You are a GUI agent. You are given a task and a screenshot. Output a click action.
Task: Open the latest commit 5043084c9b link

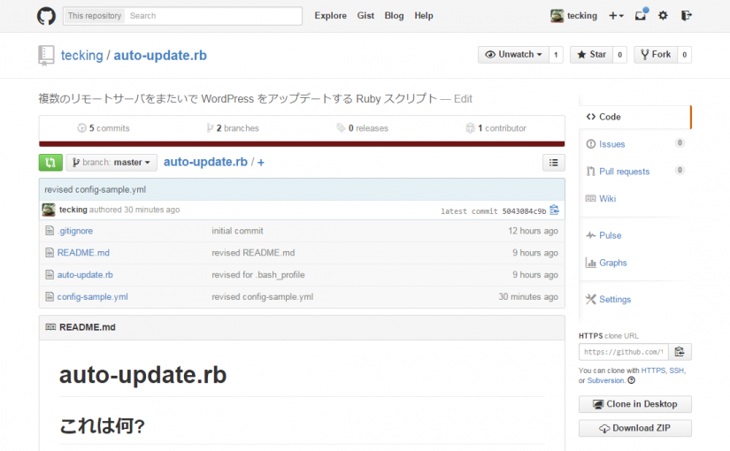(524, 211)
